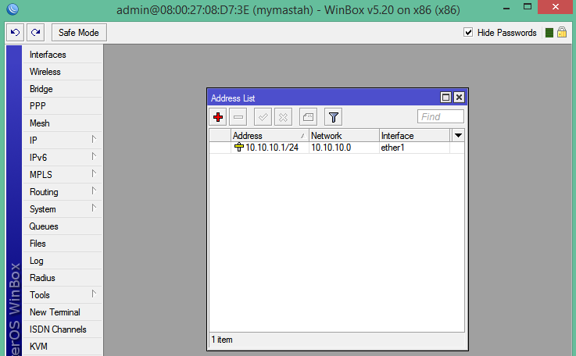Screen dimensions: 576x356
Task: Click the green traffic indicator icon
Action: point(549,33)
